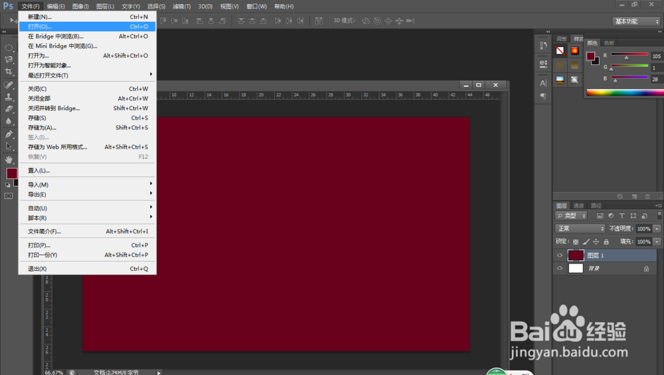664x375 pixels.
Task: Click the color spectrum ramp bar
Action: point(625,93)
